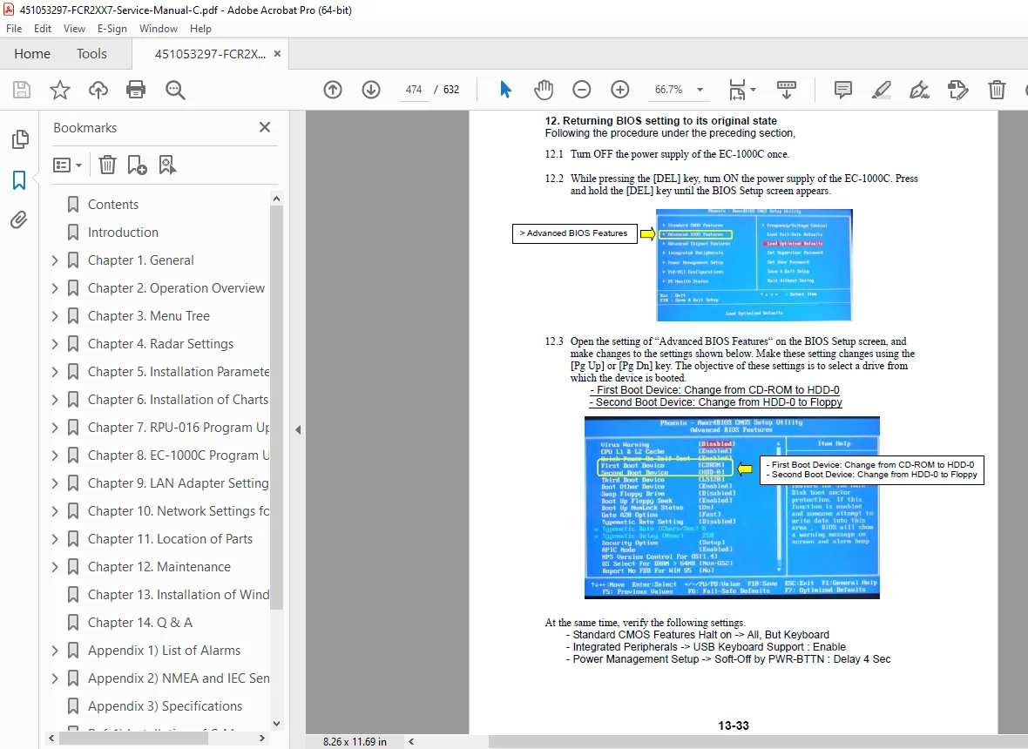Click the Save file icon

(22, 90)
